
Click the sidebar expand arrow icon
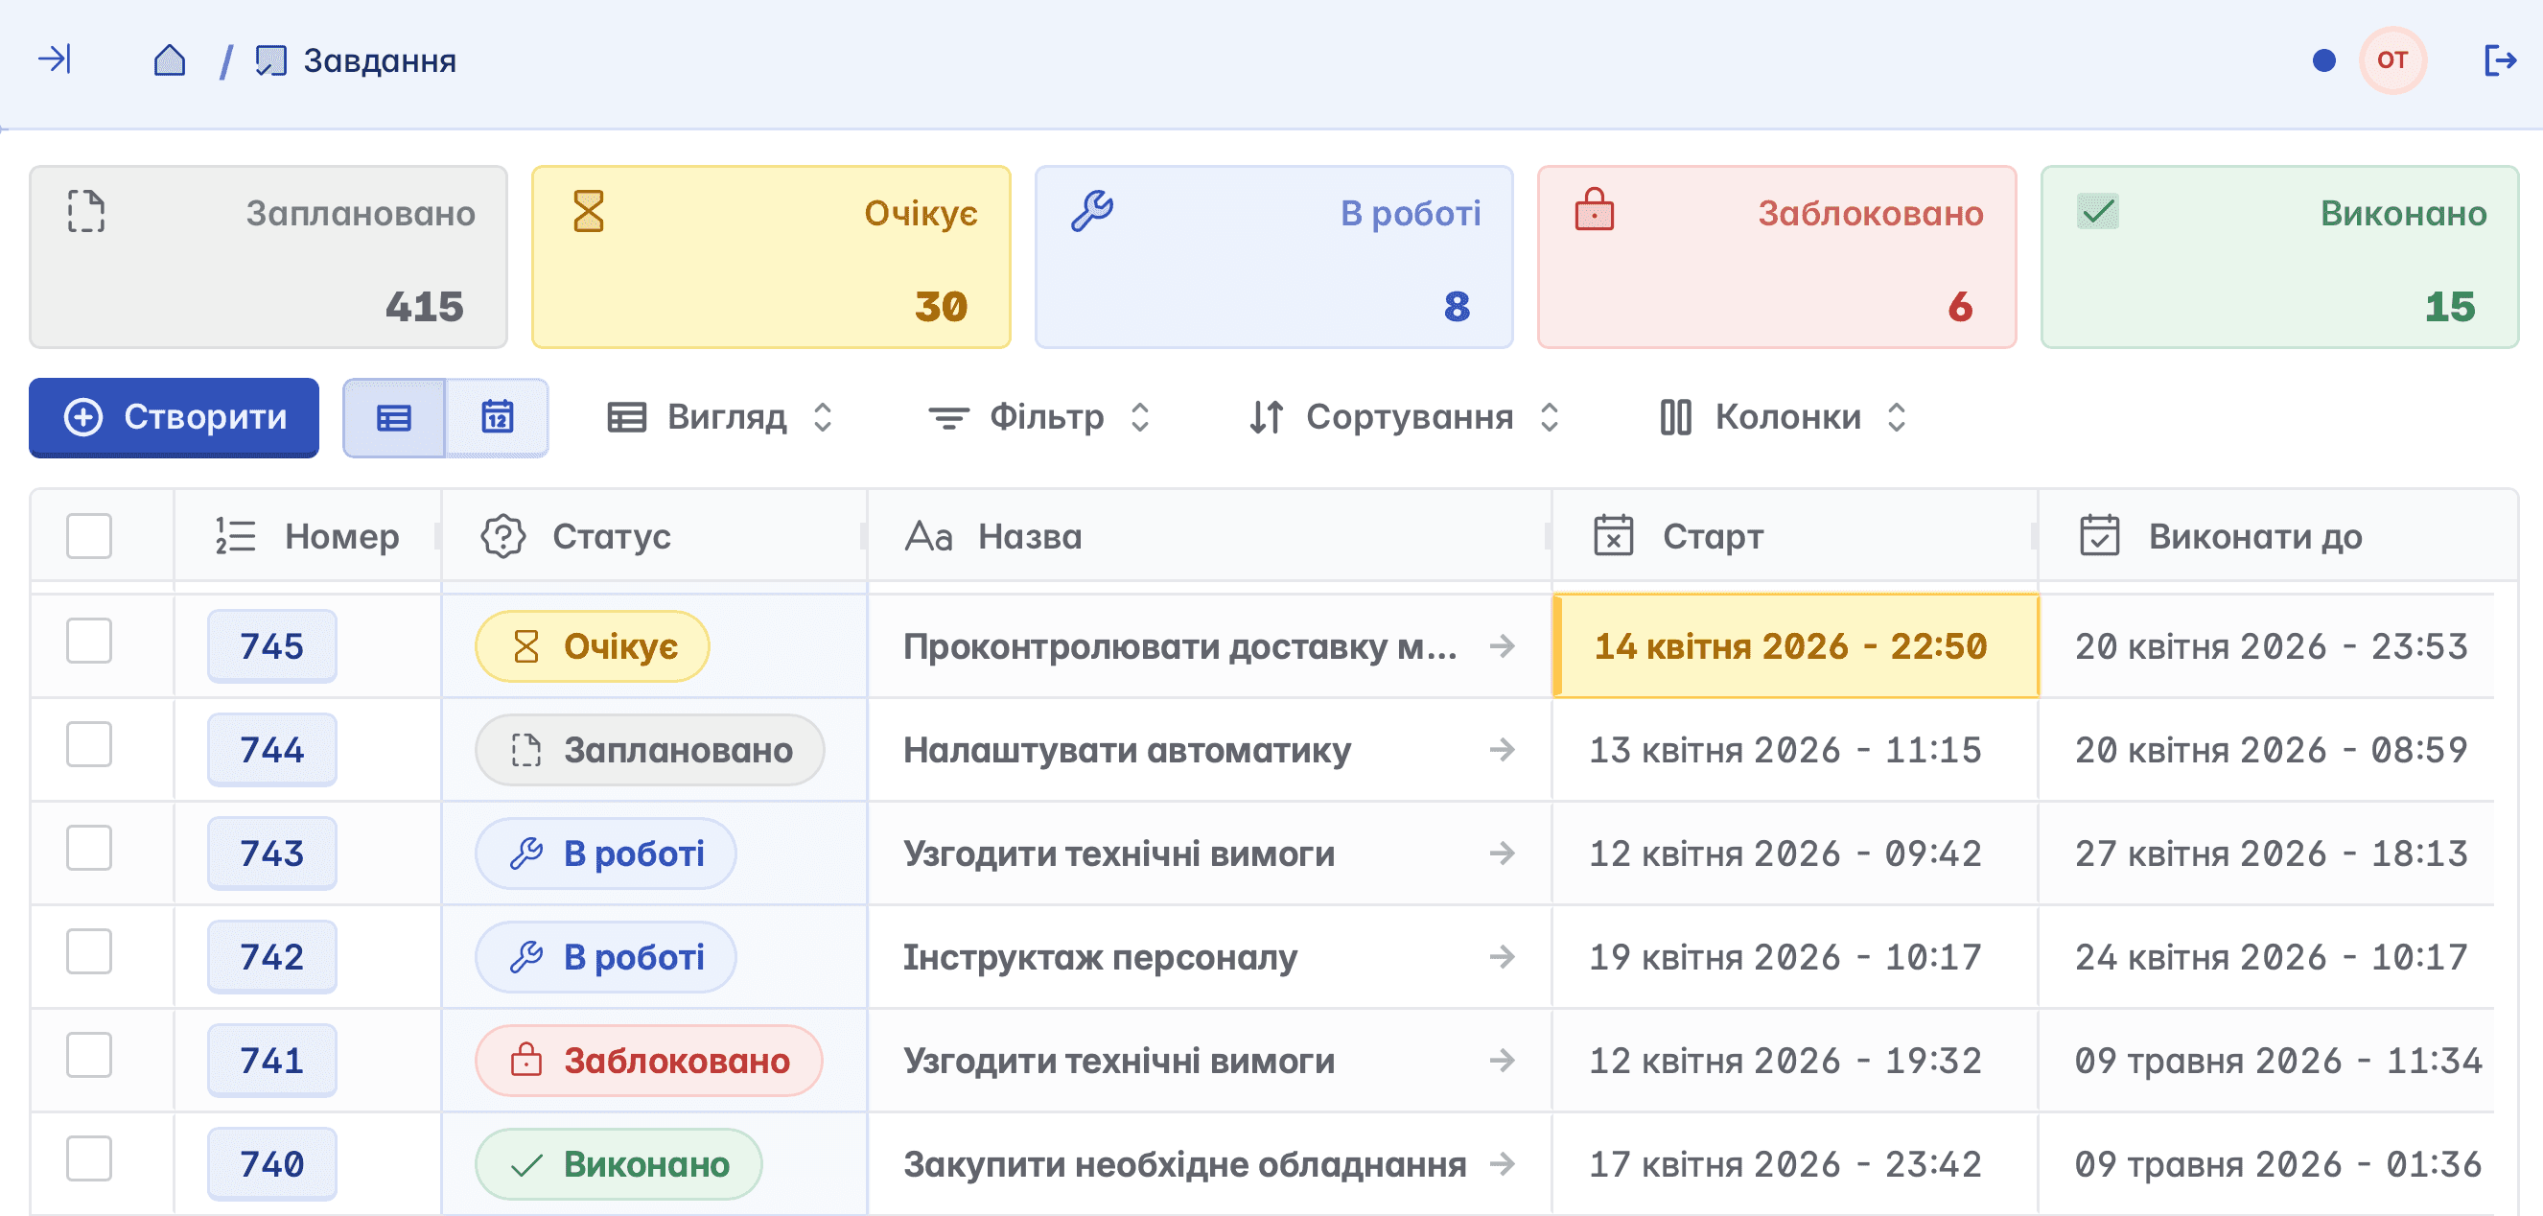coord(55,59)
